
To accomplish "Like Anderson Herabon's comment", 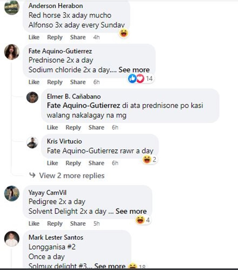I will point(34,37).
